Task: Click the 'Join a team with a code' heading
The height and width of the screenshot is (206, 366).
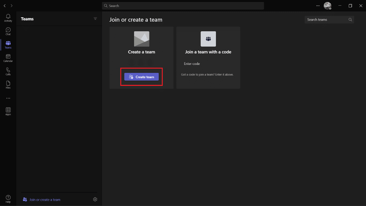Action: click(x=208, y=52)
